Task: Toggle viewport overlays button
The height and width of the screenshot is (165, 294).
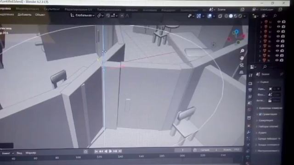Action: [x=209, y=16]
